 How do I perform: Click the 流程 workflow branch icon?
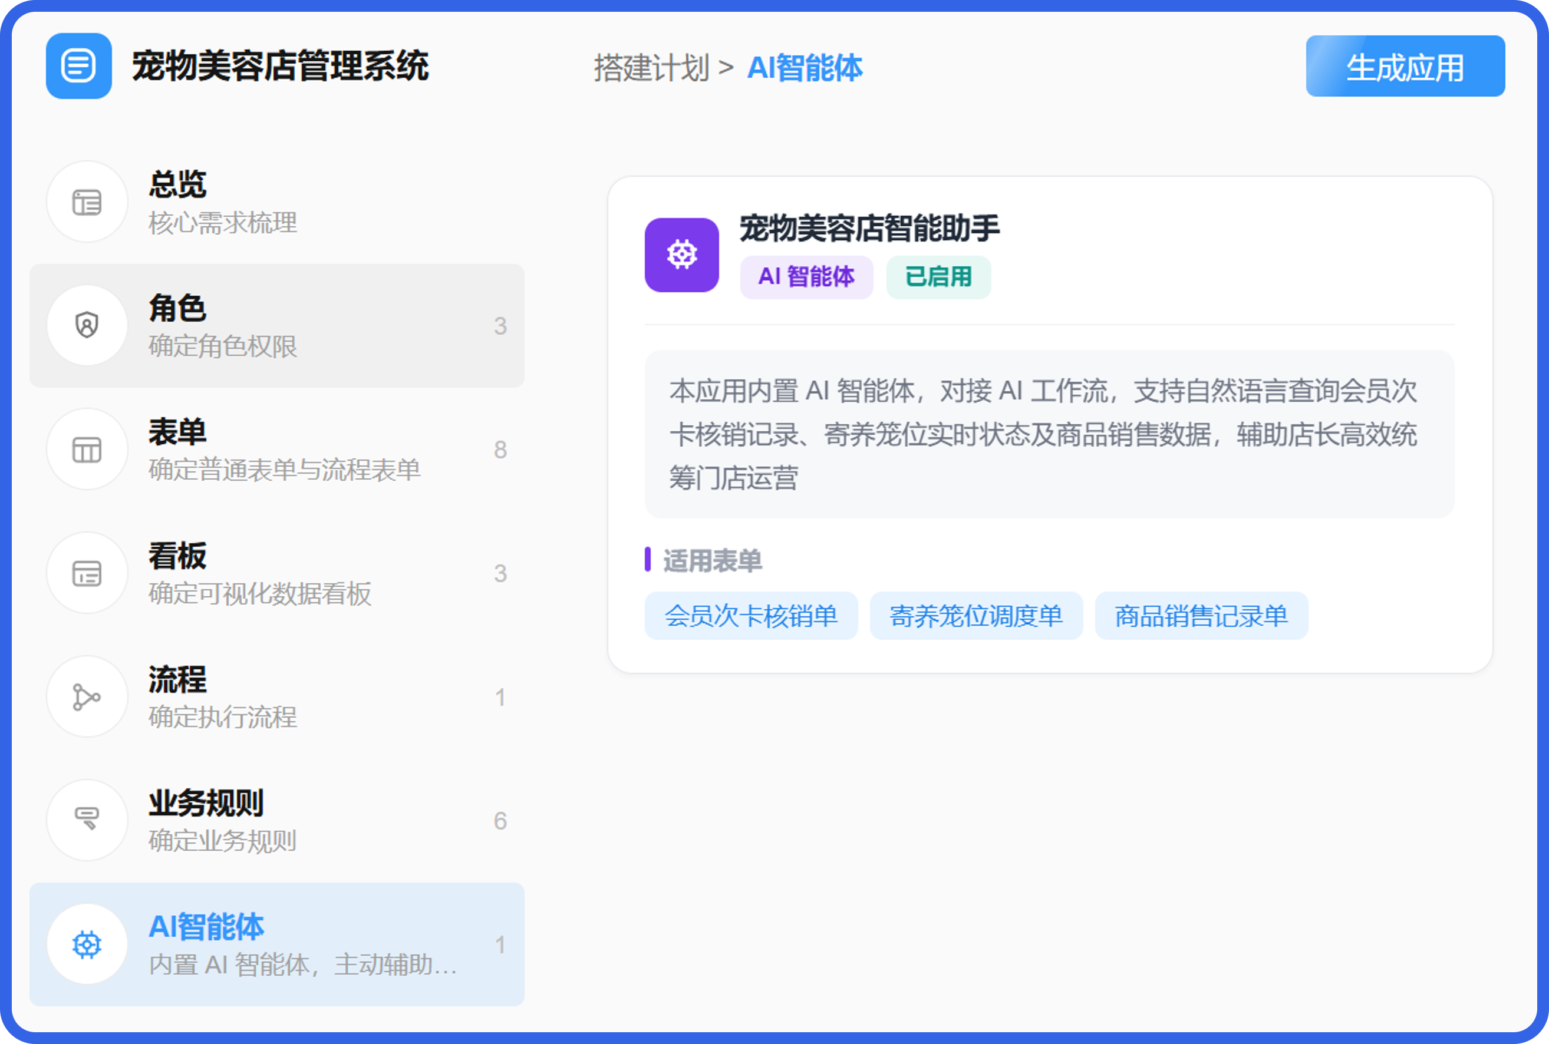[x=87, y=697]
